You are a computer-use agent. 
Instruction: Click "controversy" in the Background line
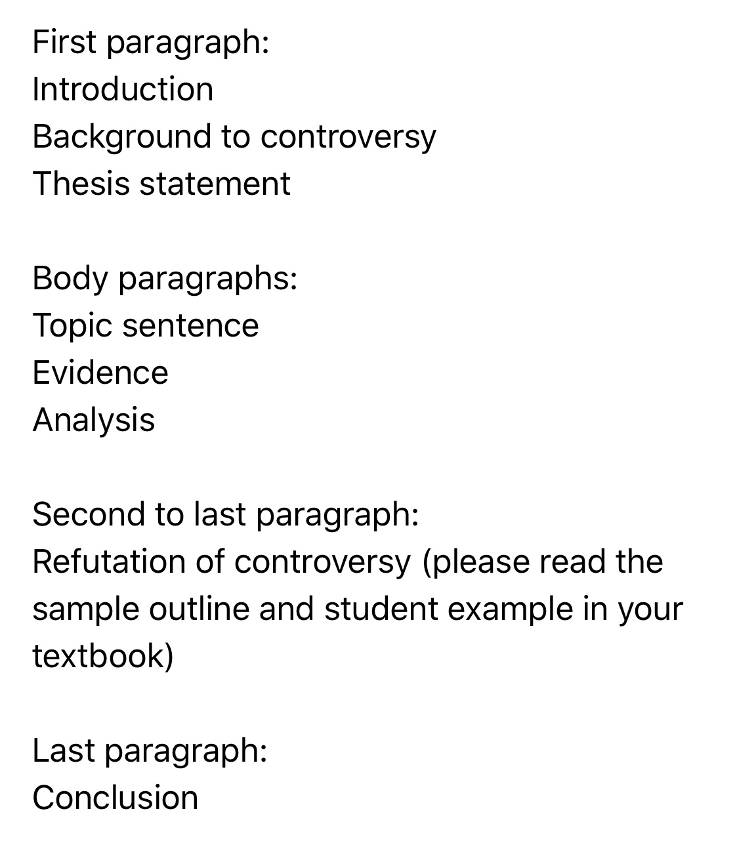348,137
